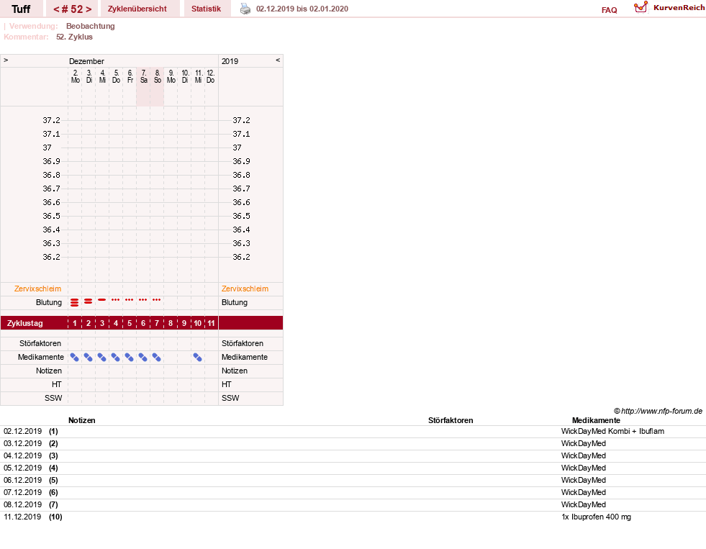
Task: Switch to cycle number 52 navigator
Action: (x=73, y=9)
